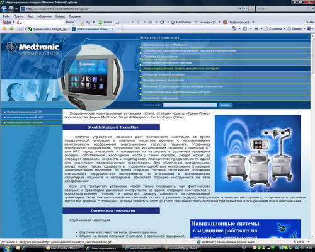Open Favorites Center star icon
This screenshot has width=315, height=252.
pos(4,29)
